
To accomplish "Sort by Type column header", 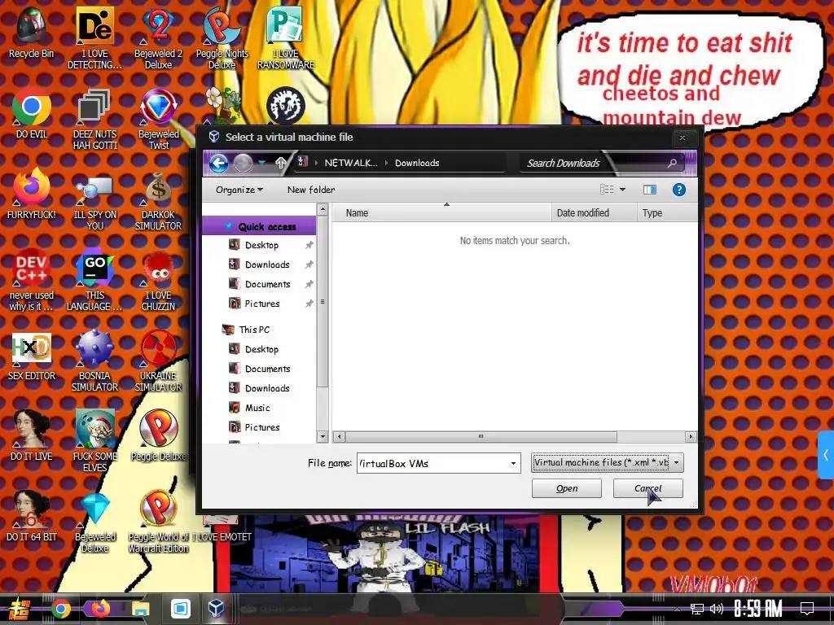I will pos(666,212).
